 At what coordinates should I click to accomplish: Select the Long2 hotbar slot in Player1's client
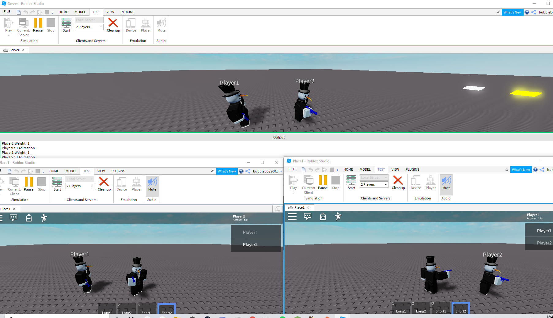point(421,308)
